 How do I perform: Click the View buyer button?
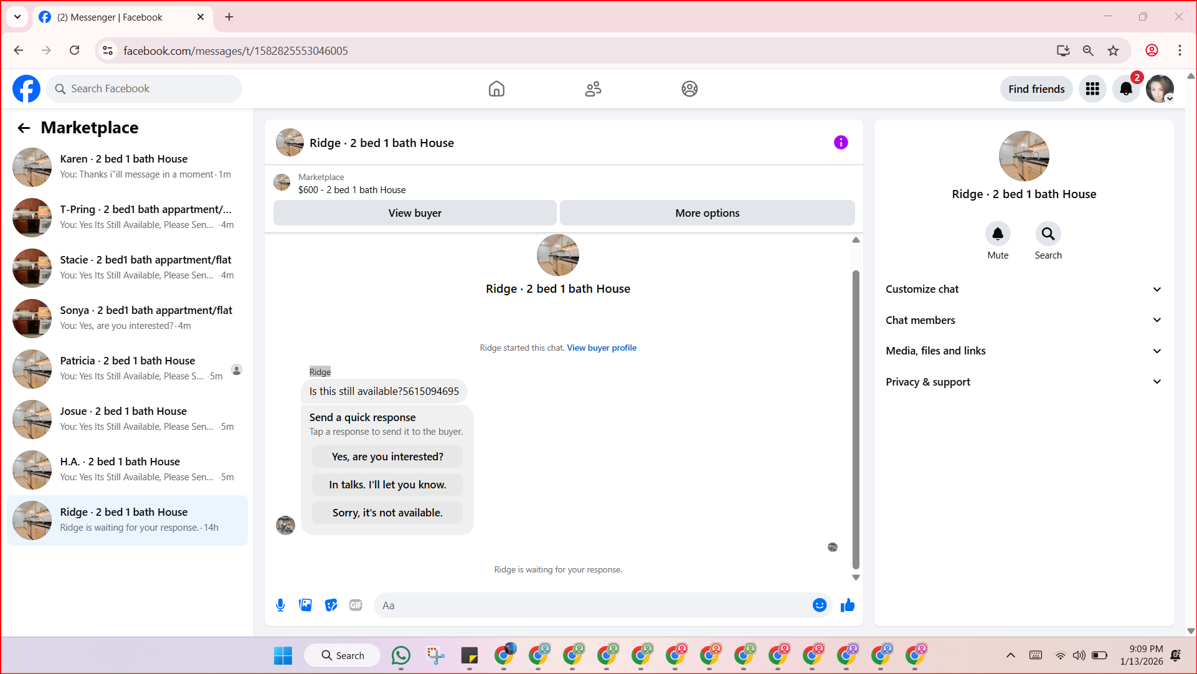coord(415,213)
